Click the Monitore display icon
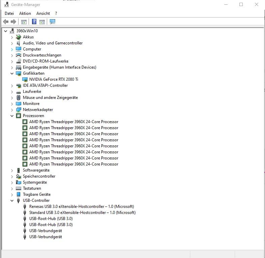265x258 pixels. 19,104
